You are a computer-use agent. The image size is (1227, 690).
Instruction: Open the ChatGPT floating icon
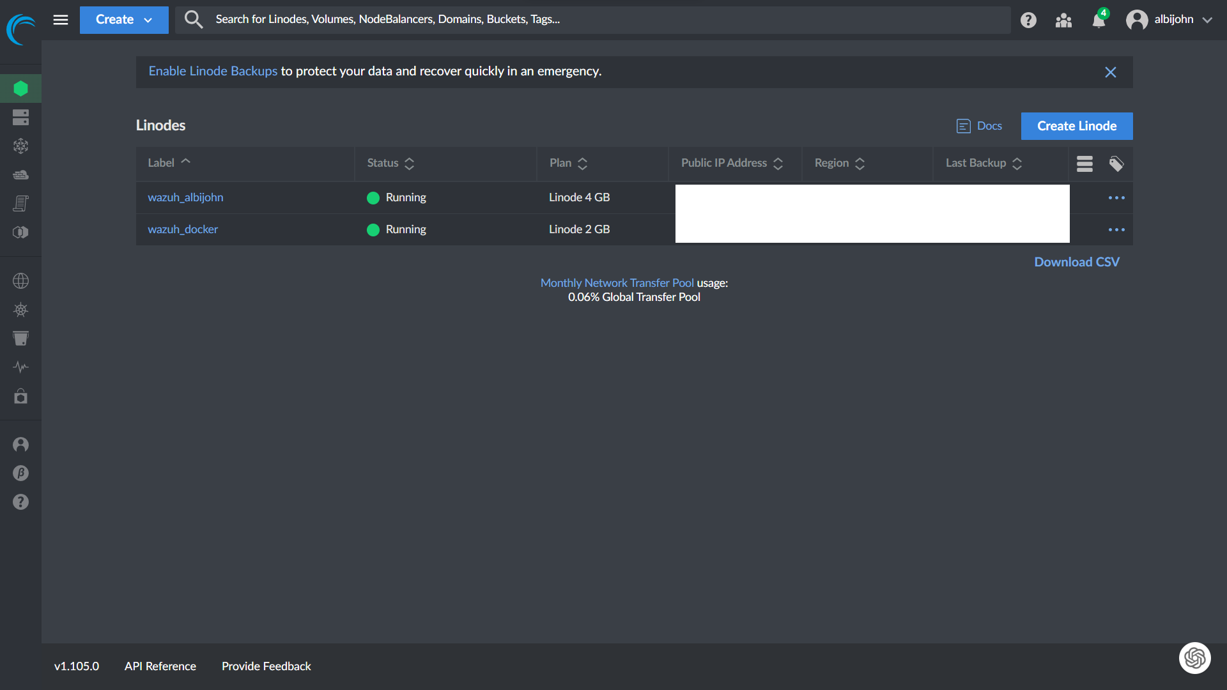click(1194, 658)
